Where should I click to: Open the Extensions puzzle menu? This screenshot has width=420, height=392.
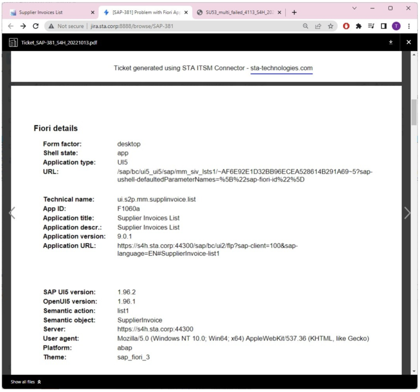coord(358,26)
